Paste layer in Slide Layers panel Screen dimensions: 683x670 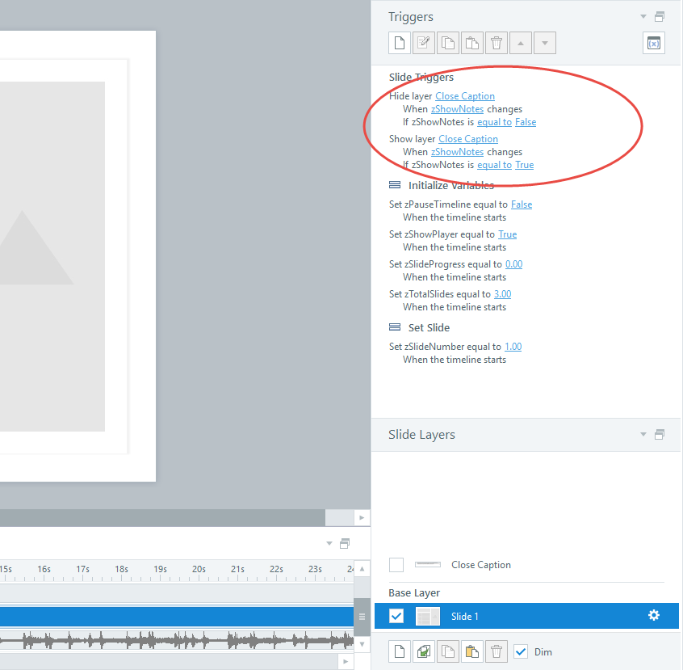pos(472,651)
